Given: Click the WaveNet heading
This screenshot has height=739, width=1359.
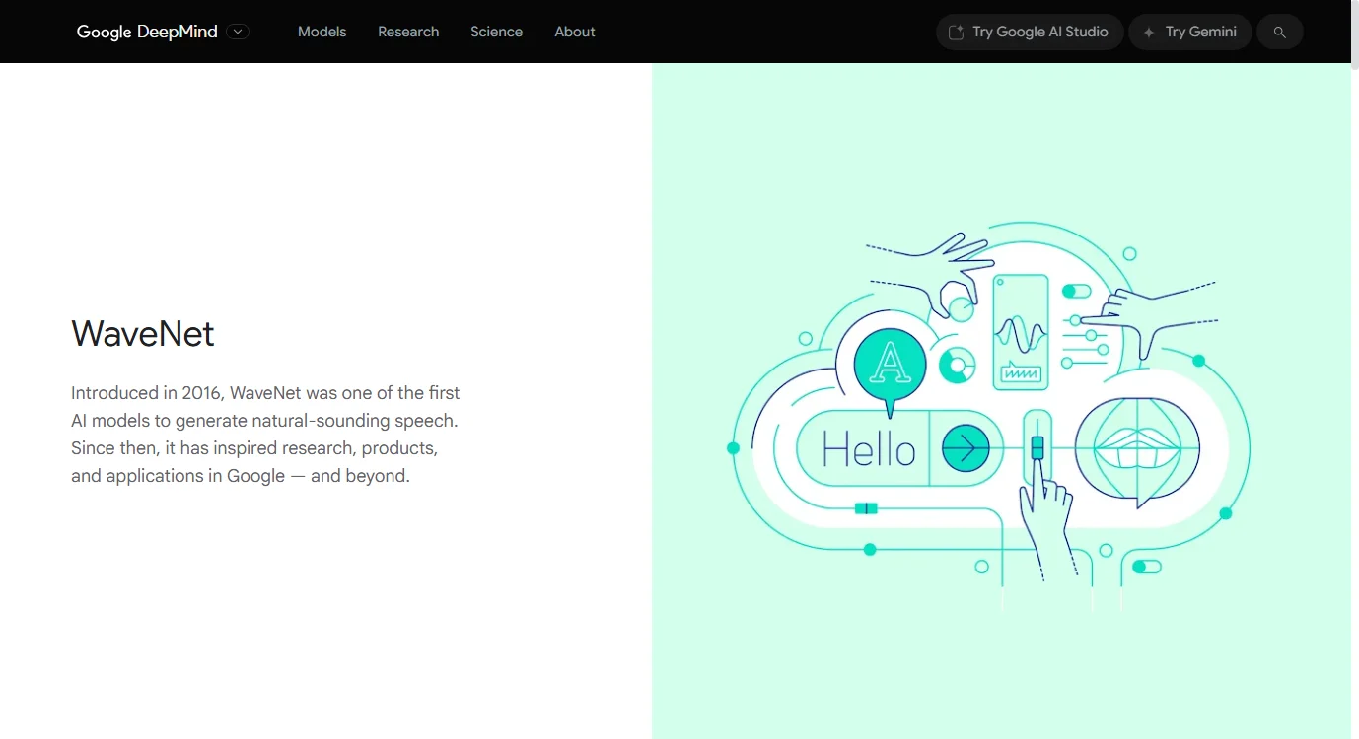Looking at the screenshot, I should coord(143,334).
